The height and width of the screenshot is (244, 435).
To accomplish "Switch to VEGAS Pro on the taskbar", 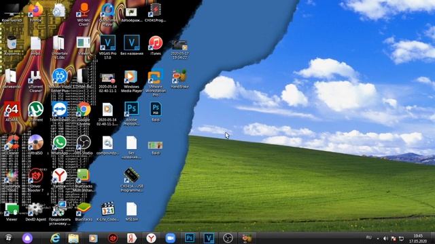I will 209,238.
